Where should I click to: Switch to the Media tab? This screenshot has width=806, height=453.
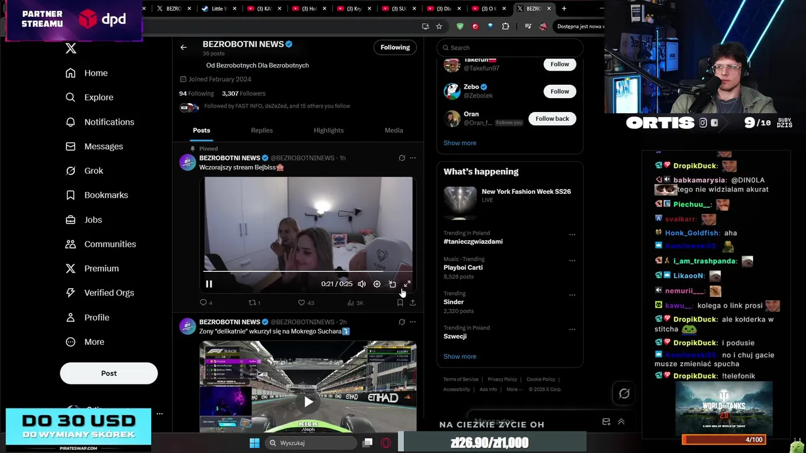click(x=394, y=130)
